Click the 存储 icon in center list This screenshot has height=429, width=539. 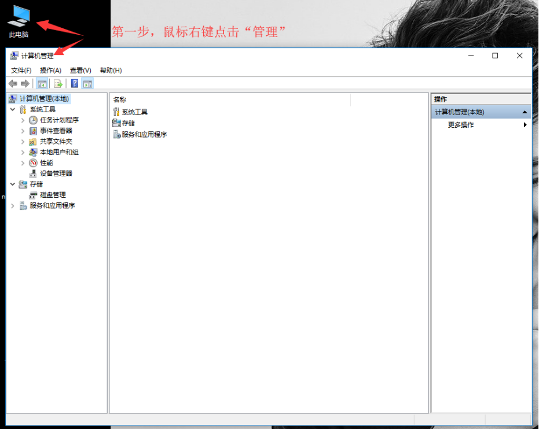click(x=116, y=123)
